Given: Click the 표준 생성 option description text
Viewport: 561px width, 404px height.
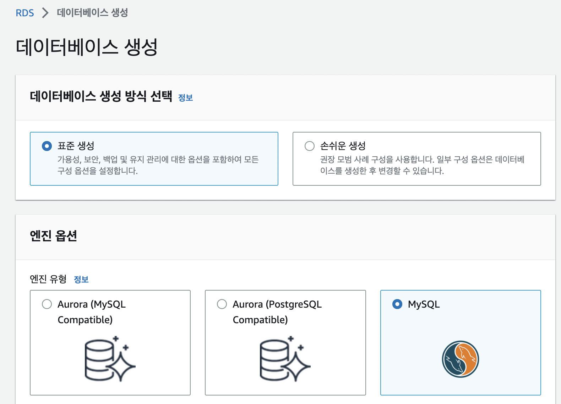Looking at the screenshot, I should (x=158, y=165).
